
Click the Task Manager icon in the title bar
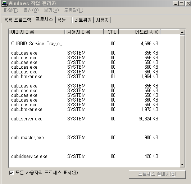coord(5,3)
